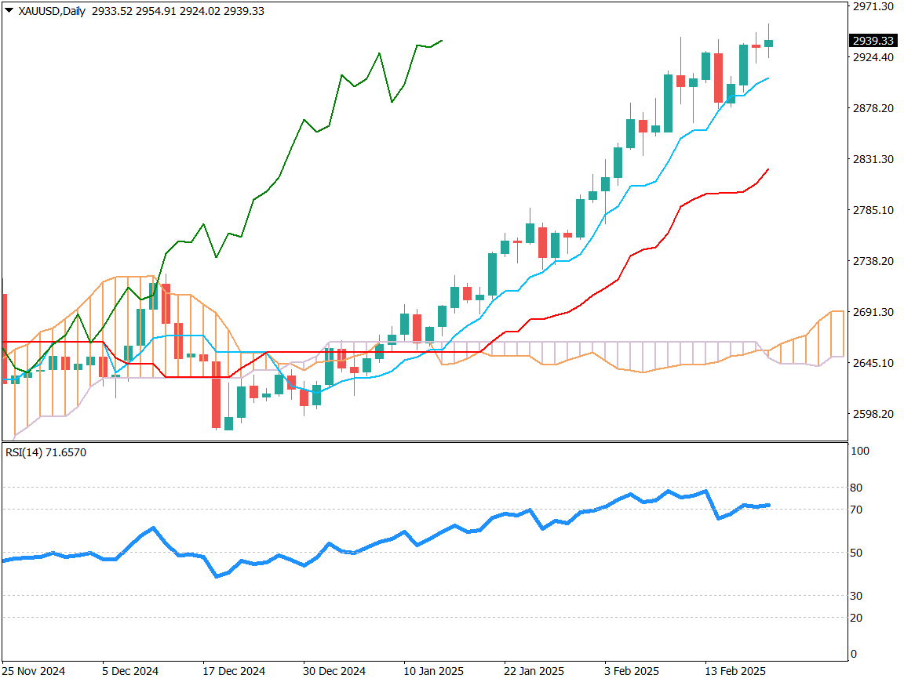The width and height of the screenshot is (904, 682).
Task: Click the 10 Jan 2025 date label
Action: [x=432, y=671]
